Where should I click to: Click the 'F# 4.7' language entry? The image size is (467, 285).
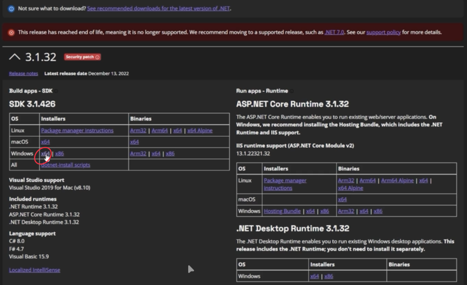coord(16,249)
